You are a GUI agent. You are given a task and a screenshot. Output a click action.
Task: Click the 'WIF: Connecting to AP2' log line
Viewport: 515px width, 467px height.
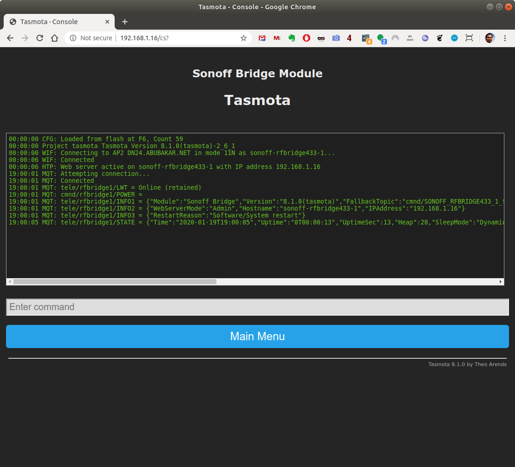click(172, 153)
